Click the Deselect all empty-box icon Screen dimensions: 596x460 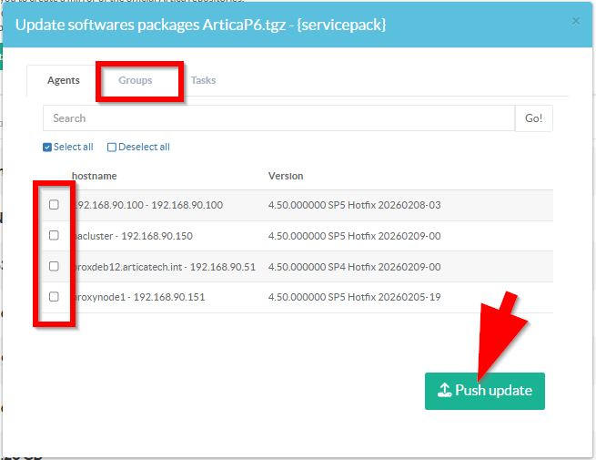pos(112,148)
